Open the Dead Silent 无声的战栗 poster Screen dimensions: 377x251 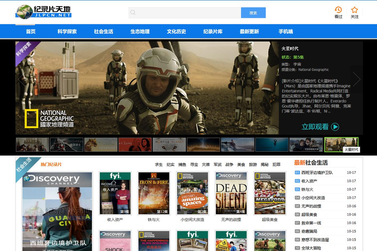(x=231, y=193)
